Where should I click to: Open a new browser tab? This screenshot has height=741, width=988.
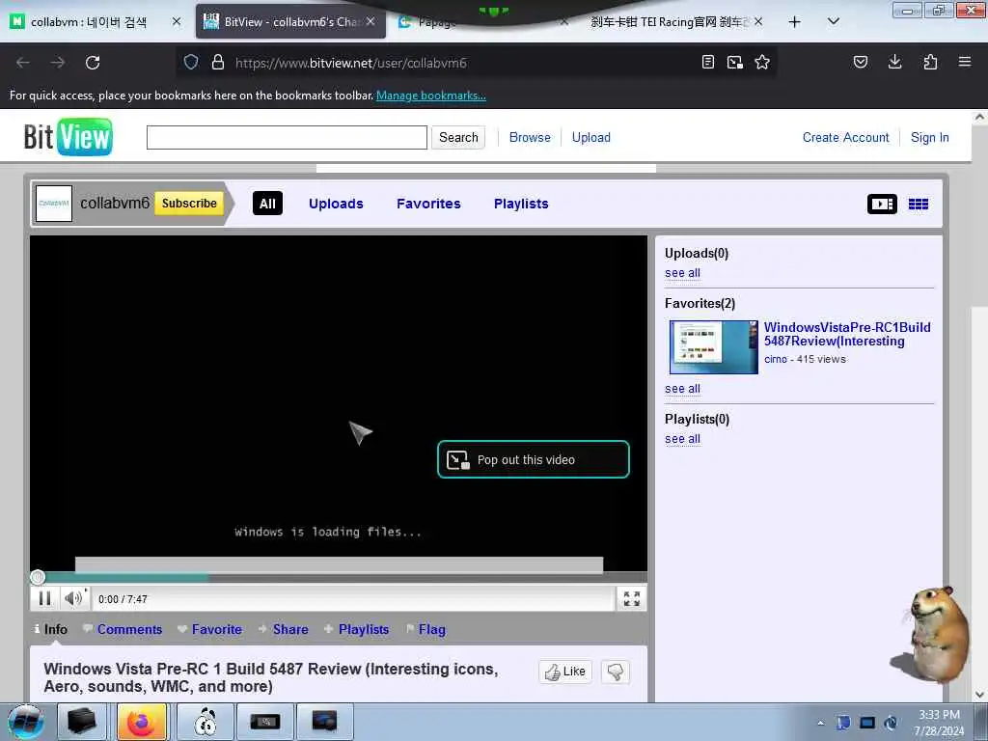tap(795, 21)
